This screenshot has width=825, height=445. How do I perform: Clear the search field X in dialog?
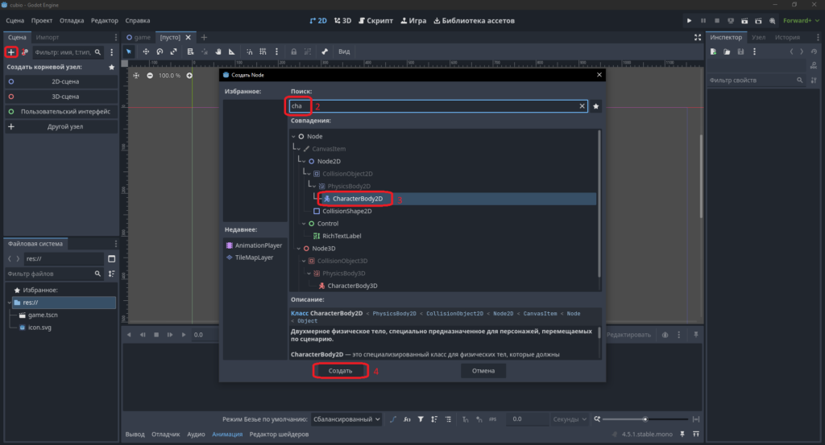click(x=582, y=106)
